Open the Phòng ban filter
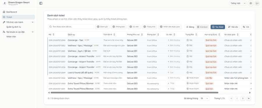262x108 pixels. [x=119, y=27]
